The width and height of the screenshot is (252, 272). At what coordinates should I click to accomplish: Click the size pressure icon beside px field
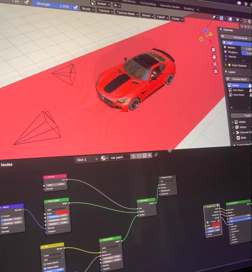coord(26,2)
